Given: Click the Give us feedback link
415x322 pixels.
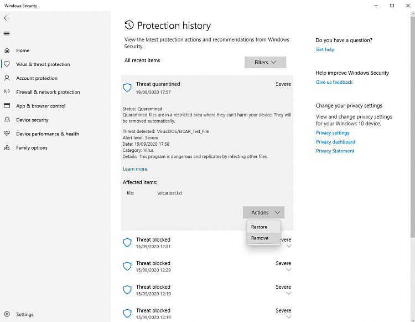Looking at the screenshot, I should pyautogui.click(x=334, y=82).
